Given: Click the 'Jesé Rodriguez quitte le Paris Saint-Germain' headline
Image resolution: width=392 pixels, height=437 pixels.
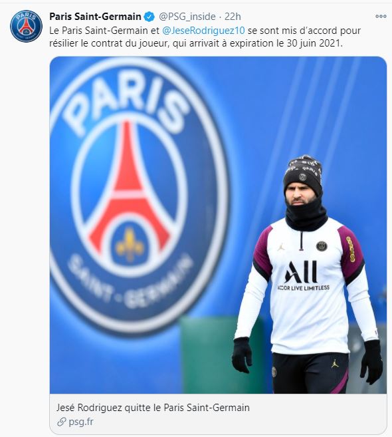Looking at the screenshot, I should click(153, 408).
